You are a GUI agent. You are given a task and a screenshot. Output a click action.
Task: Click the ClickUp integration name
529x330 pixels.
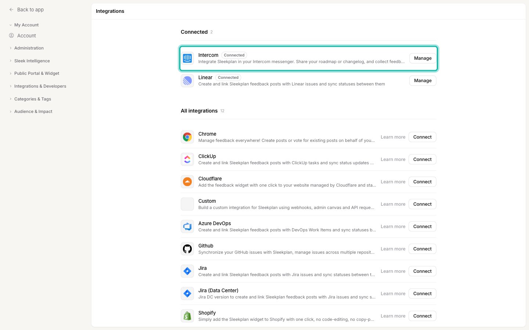click(207, 156)
